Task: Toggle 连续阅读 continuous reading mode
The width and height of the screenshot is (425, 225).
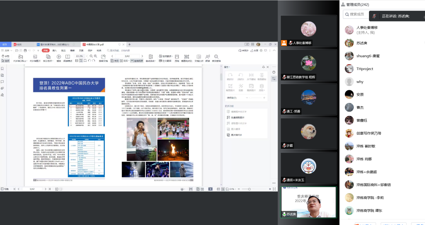Action: click(x=137, y=61)
